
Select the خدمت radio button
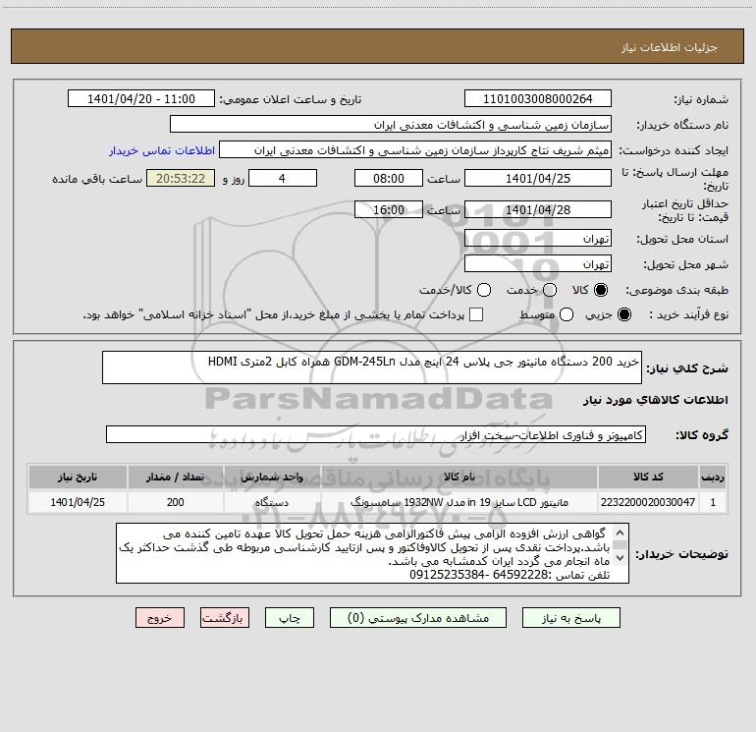tap(550, 290)
